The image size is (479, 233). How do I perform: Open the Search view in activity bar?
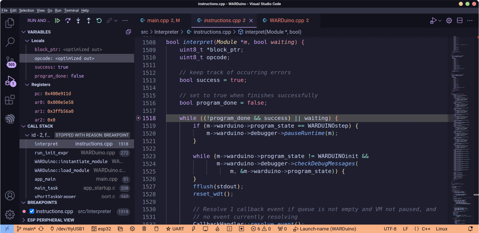pyautogui.click(x=10, y=42)
